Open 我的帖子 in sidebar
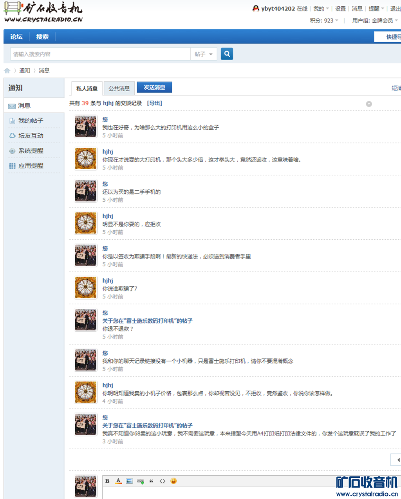The width and height of the screenshot is (401, 499). click(31, 121)
